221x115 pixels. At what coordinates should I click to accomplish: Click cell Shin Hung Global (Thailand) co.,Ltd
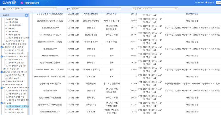point(49,77)
